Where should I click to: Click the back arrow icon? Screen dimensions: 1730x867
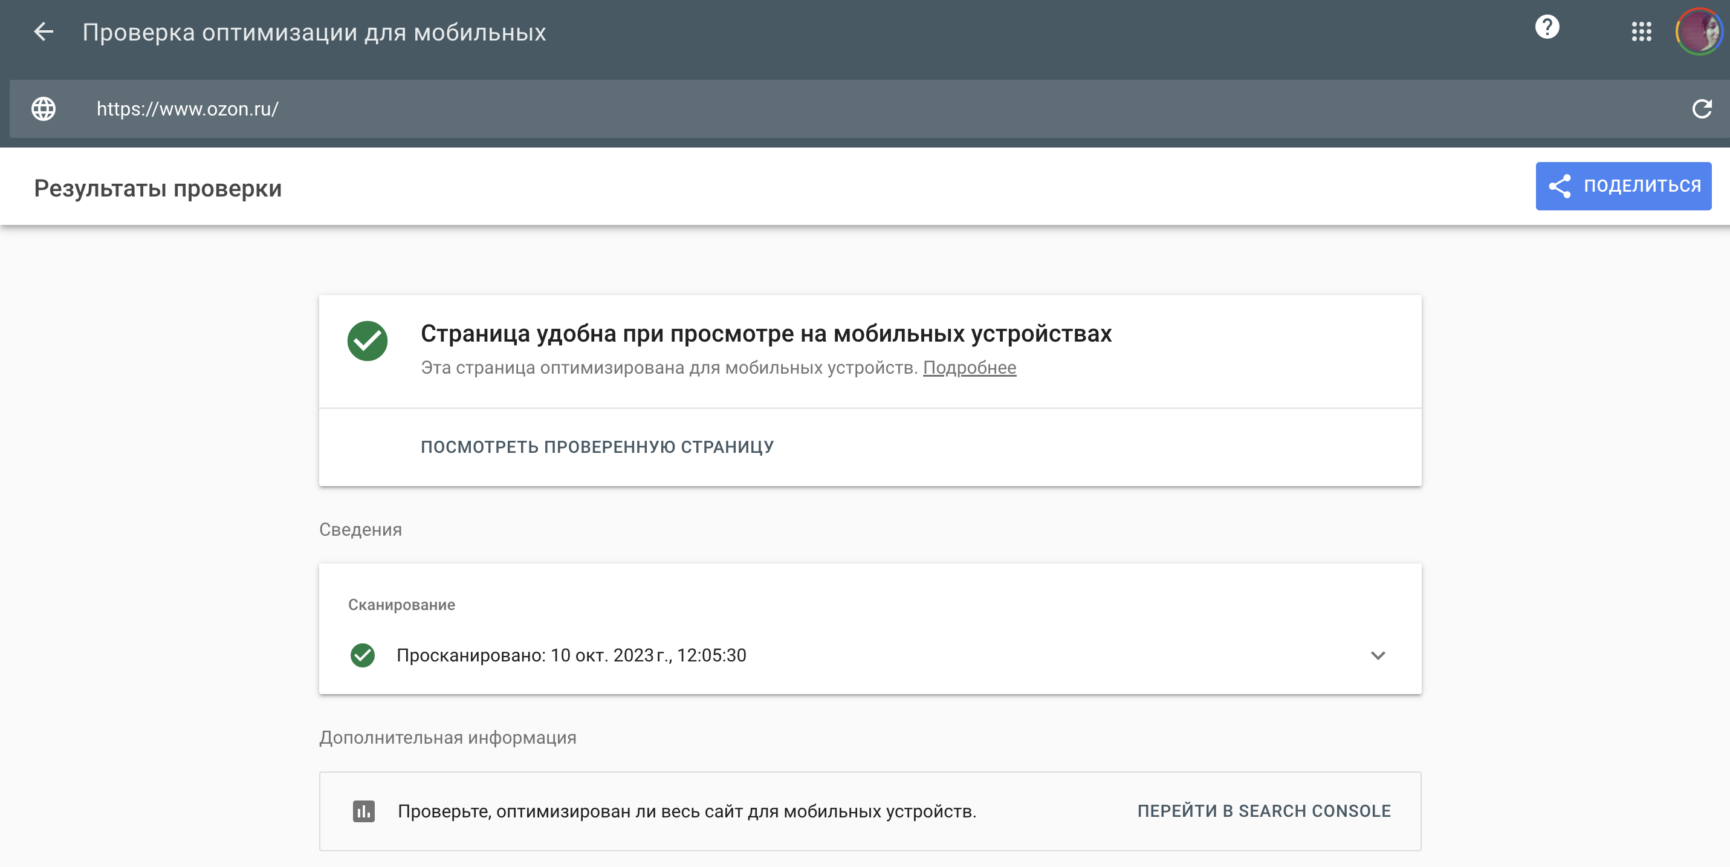(44, 31)
